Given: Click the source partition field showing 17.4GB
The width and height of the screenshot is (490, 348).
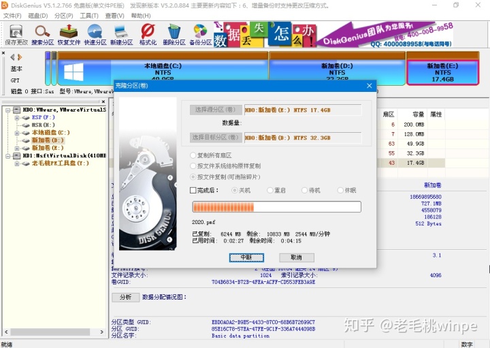Looking at the screenshot, I should click(303, 110).
